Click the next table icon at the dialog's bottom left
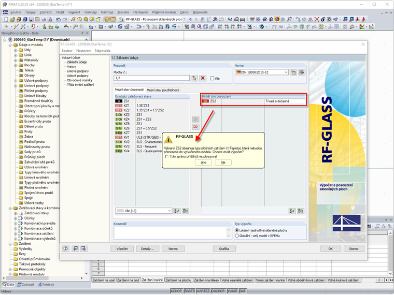 [x=83, y=248]
